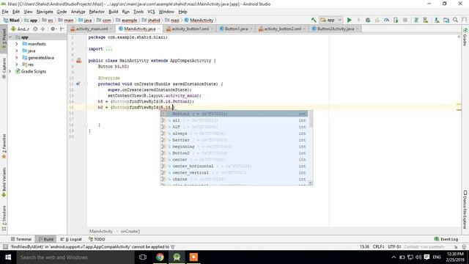Click the Debug app bug icon
This screenshot has height=264, width=469.
368,20
